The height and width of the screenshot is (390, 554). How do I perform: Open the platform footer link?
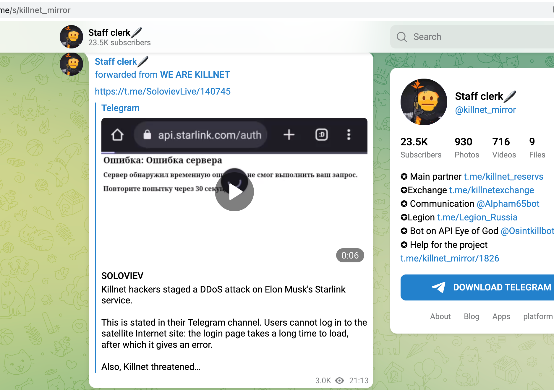click(538, 316)
